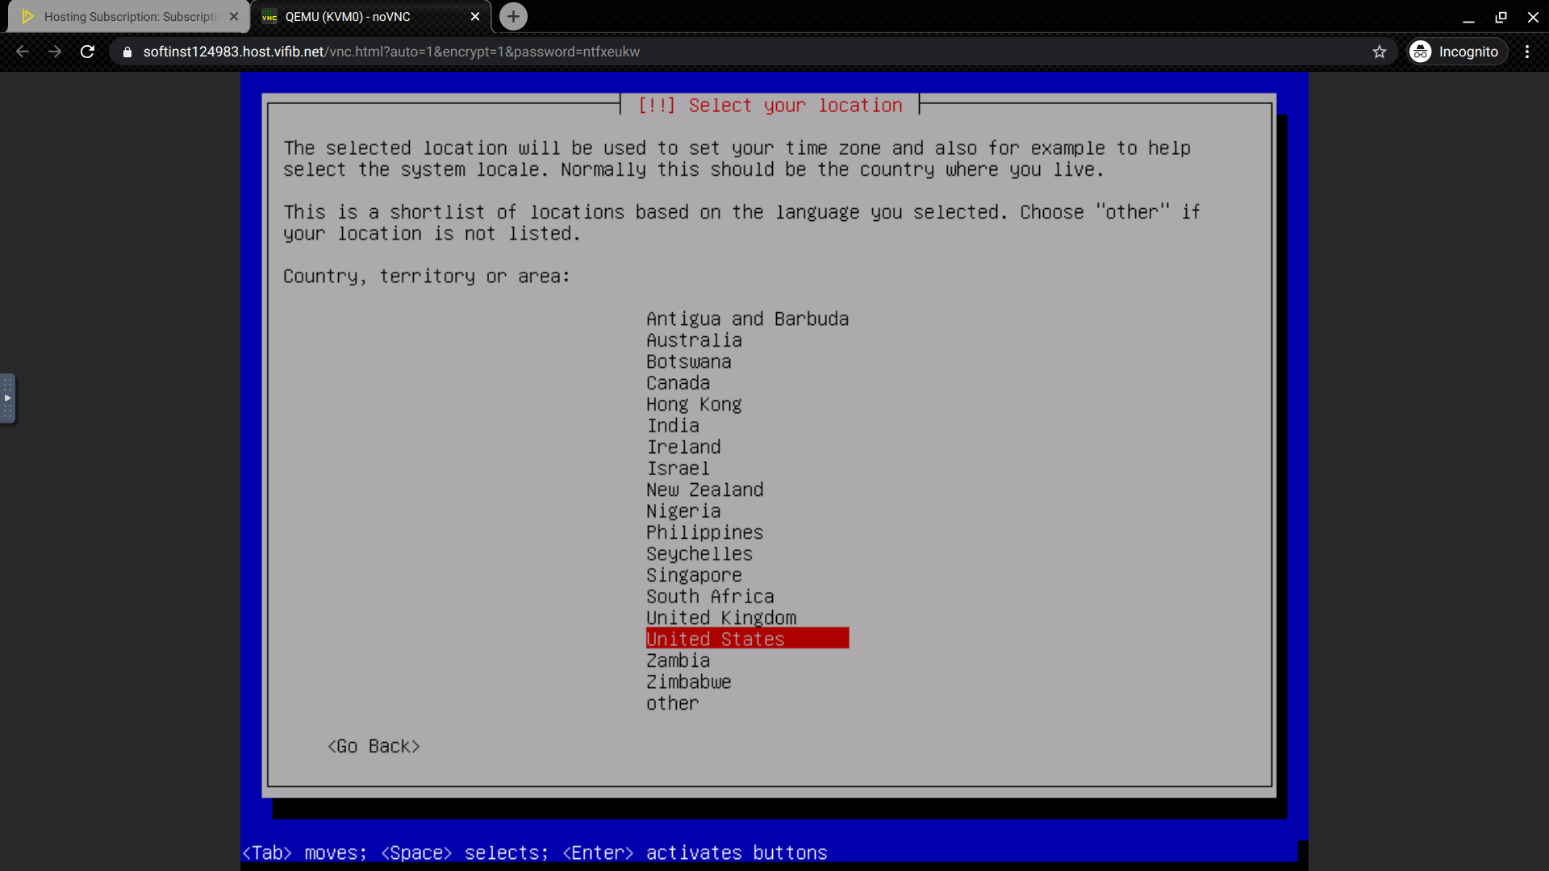The width and height of the screenshot is (1549, 871).
Task: Select Philippines entry
Action: tap(704, 533)
